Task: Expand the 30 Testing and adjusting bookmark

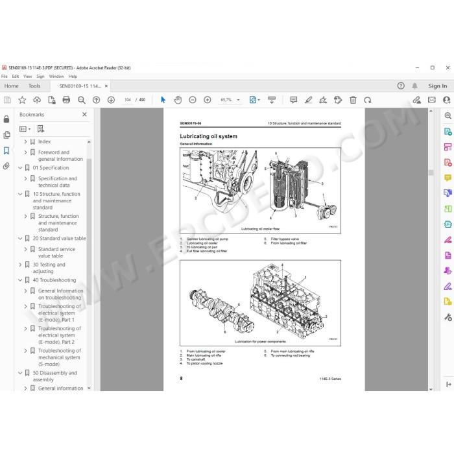Action: tap(20, 265)
